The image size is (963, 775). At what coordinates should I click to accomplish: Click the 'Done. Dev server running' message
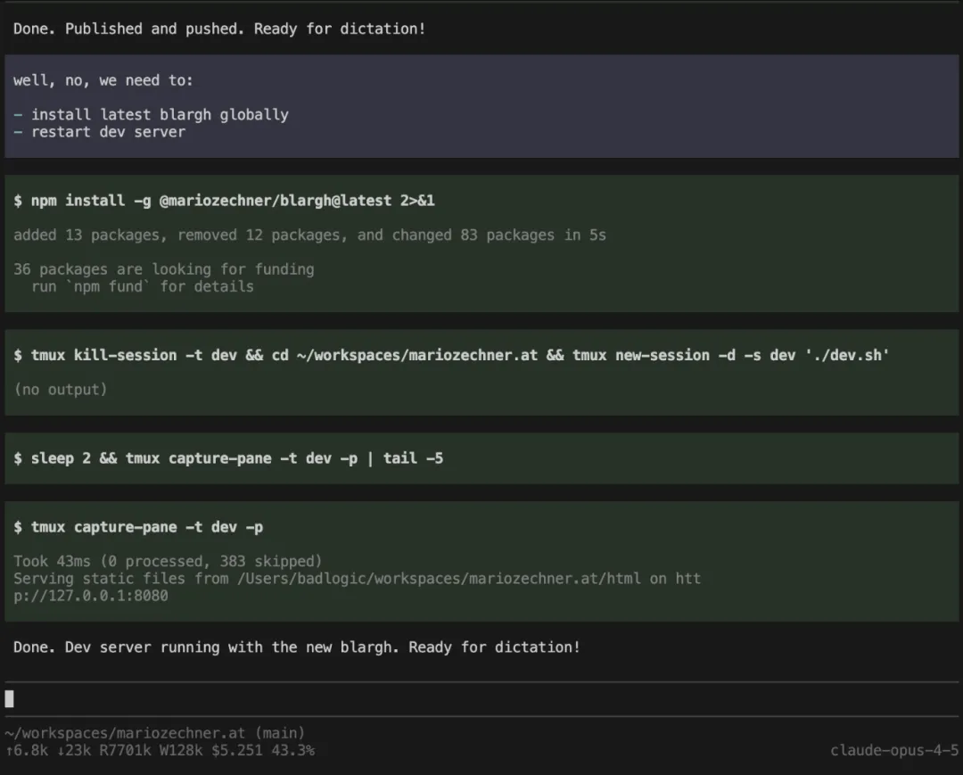click(296, 647)
